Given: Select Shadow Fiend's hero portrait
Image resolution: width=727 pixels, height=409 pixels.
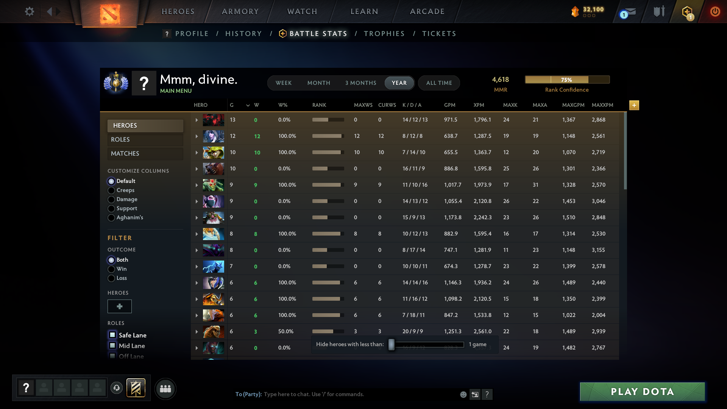Looking at the screenshot, I should pos(214,120).
